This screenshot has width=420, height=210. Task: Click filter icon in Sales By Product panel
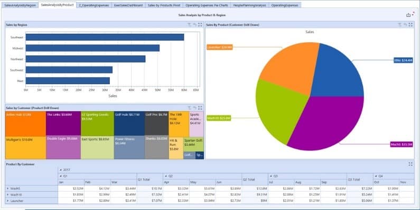click(x=399, y=25)
